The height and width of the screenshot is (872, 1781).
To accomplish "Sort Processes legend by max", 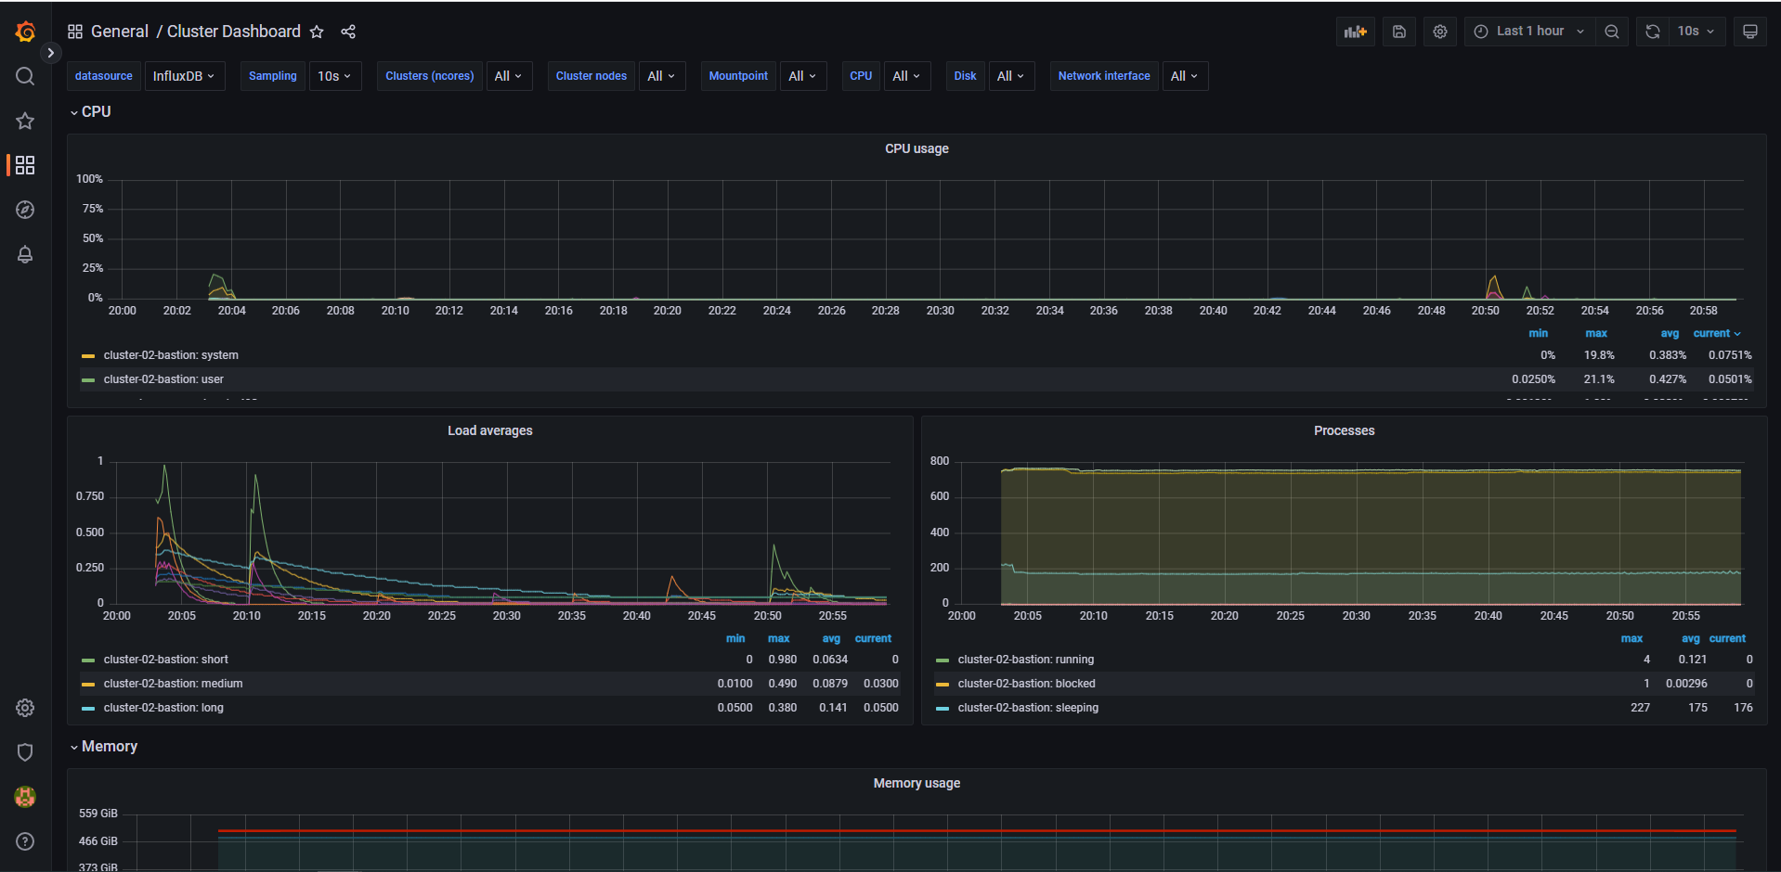I will 1631,638.
